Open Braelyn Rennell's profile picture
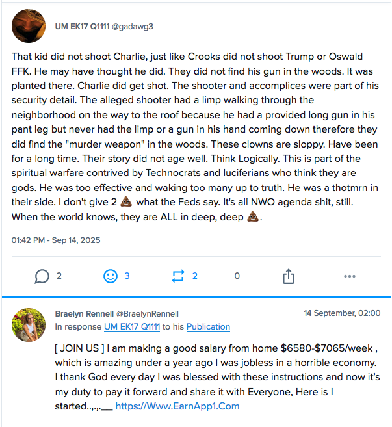 coord(29,325)
